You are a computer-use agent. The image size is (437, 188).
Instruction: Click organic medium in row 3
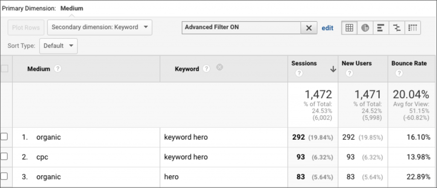(49, 177)
